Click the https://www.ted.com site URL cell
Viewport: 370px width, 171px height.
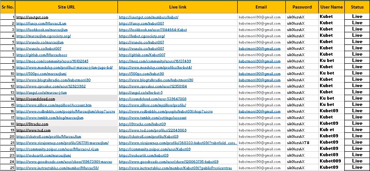click(x=66, y=130)
